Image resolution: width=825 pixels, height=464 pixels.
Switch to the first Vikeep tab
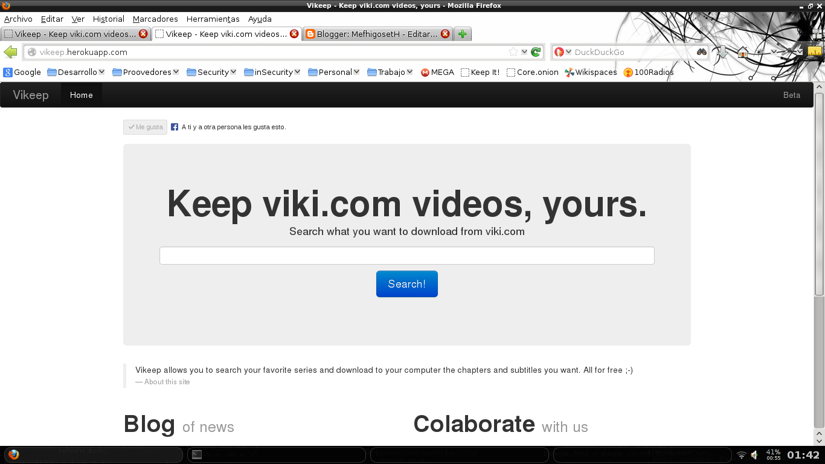tap(75, 34)
